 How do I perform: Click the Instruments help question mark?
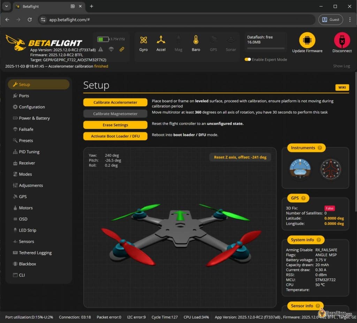point(320,148)
